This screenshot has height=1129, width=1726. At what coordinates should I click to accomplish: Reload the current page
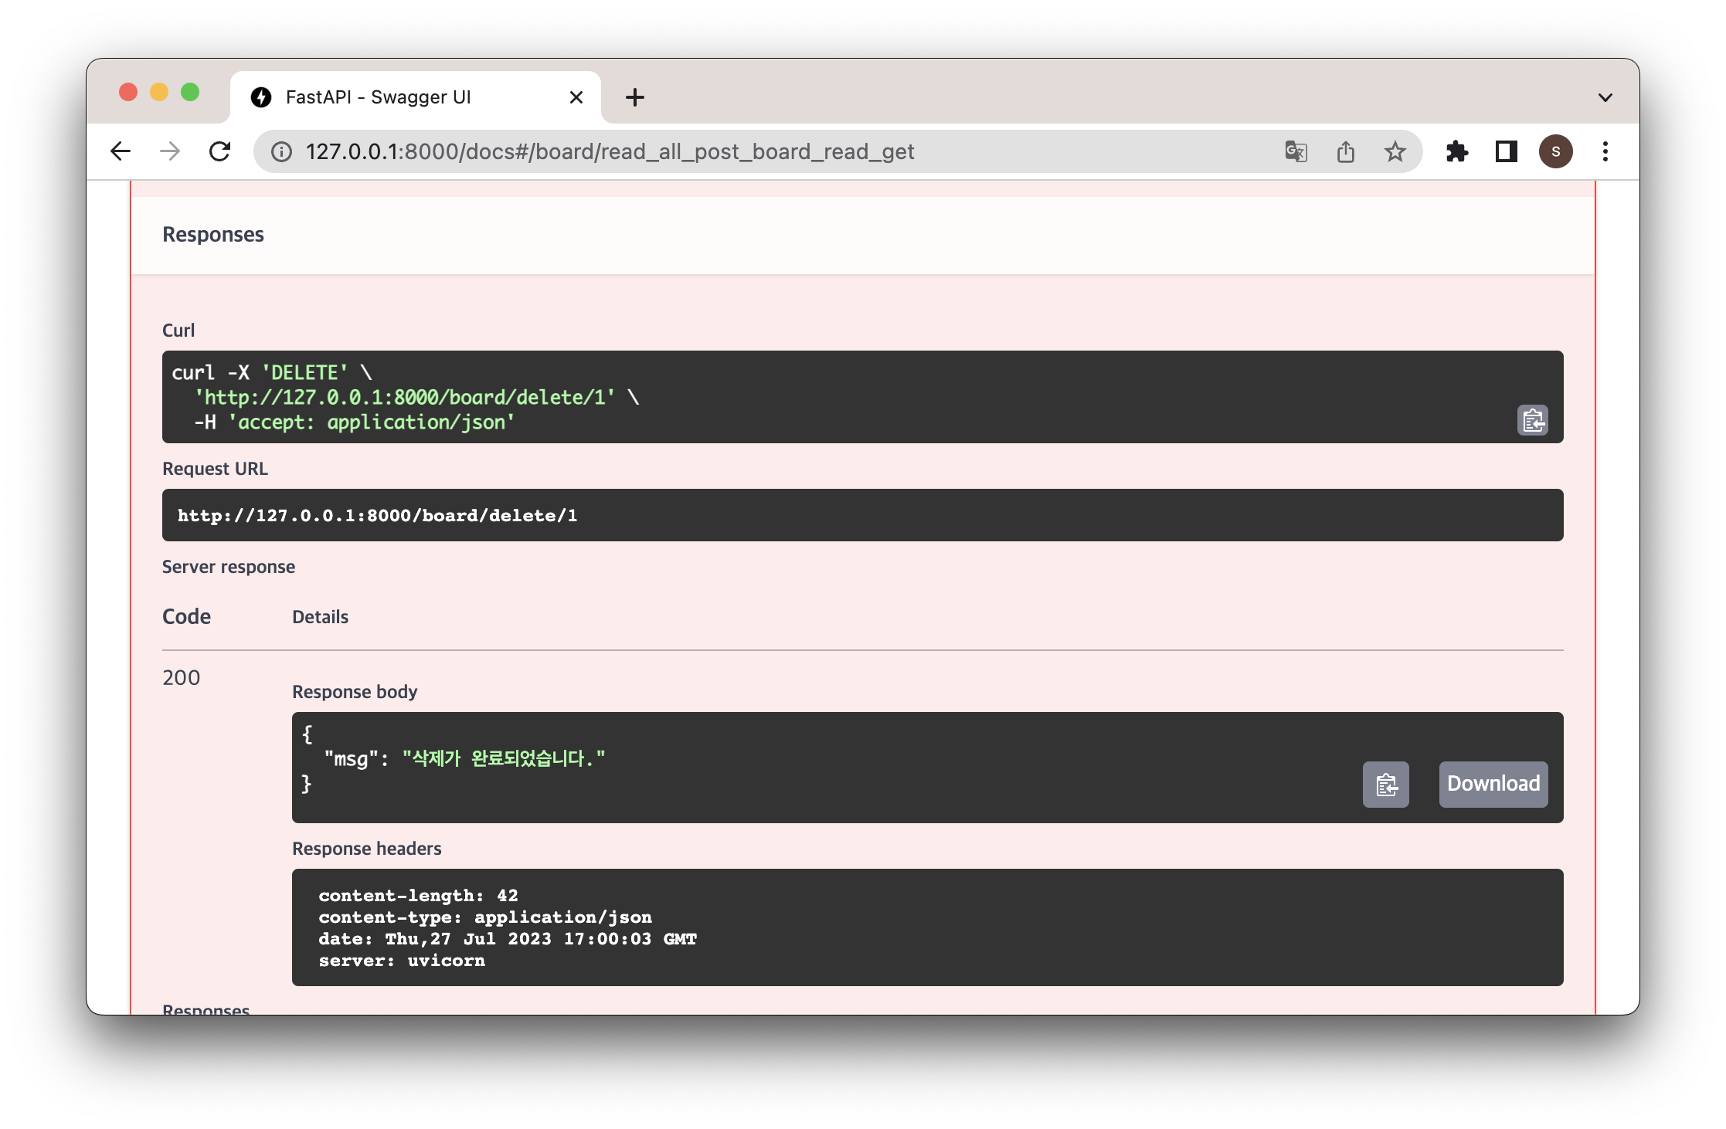click(220, 151)
